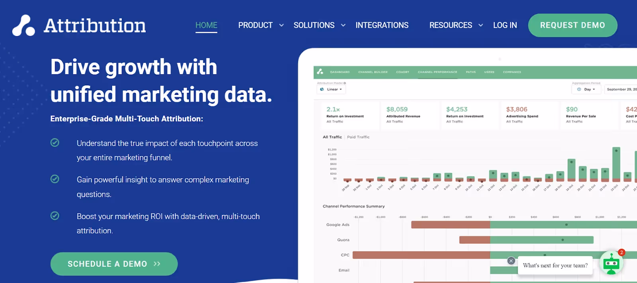
Task: Click the September 29 date field
Action: click(x=621, y=89)
